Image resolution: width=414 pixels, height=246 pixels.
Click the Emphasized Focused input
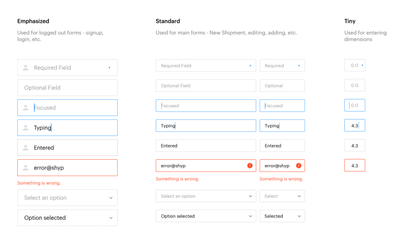(67, 108)
